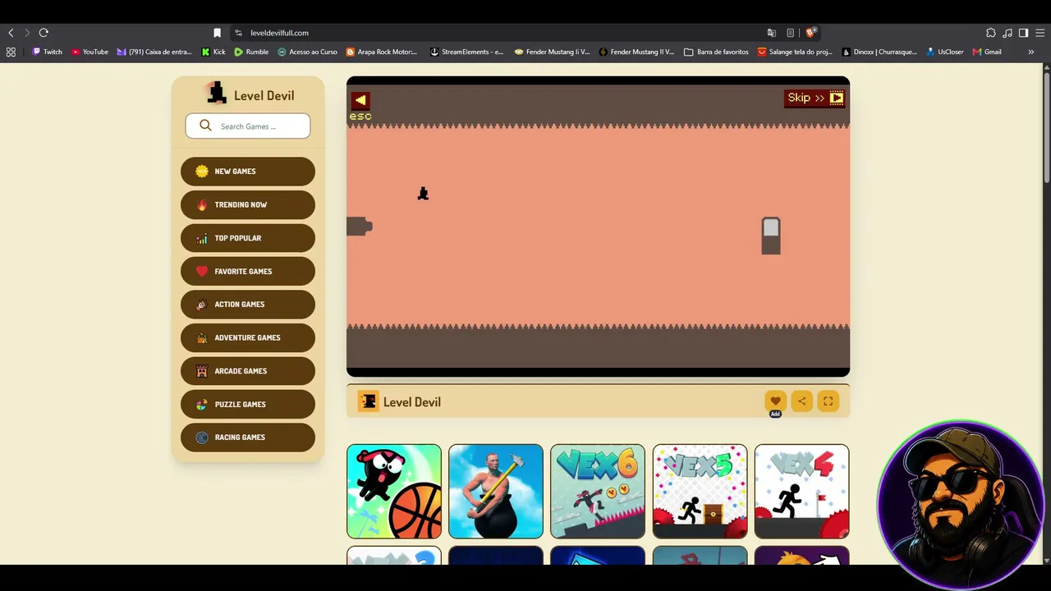Open the Vex 6 game thumbnail
Viewport: 1051px width, 591px height.
598,492
